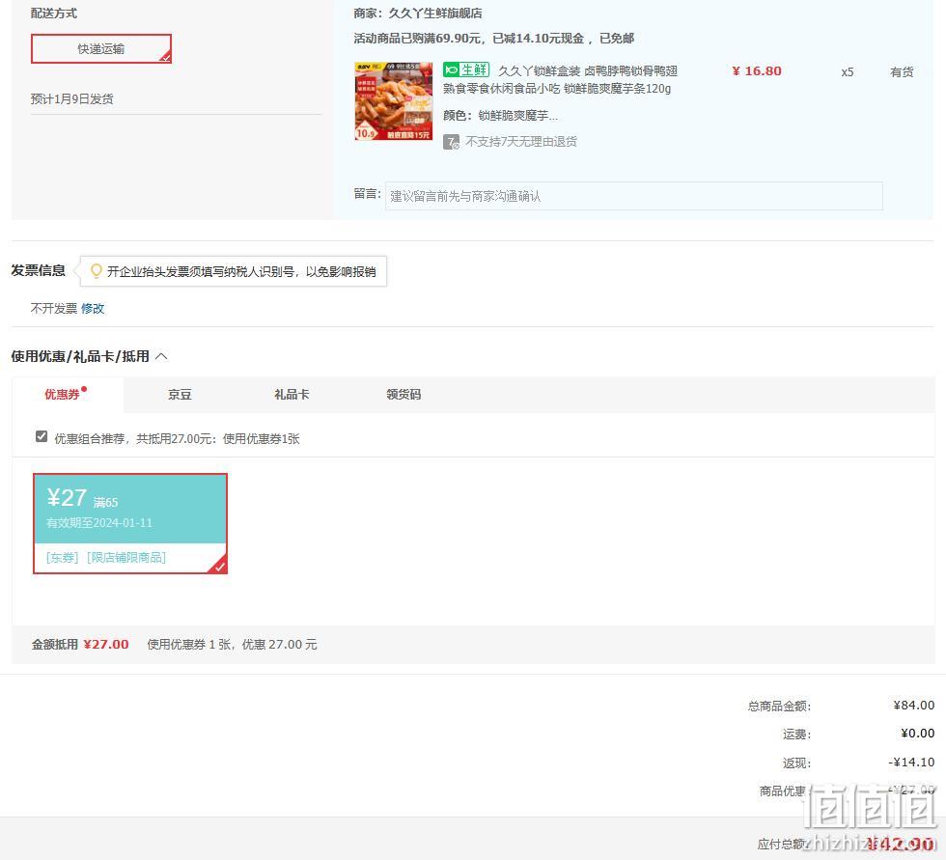Viewport: 946px width, 860px height.
Task: Click the 预计1月9日发货 shipping estimate
Action: tap(71, 98)
